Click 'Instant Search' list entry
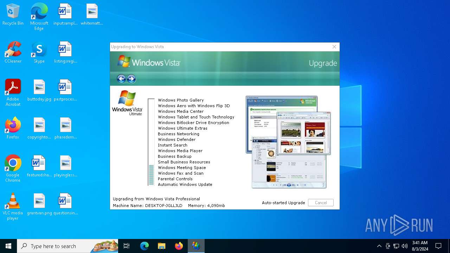 click(x=173, y=145)
